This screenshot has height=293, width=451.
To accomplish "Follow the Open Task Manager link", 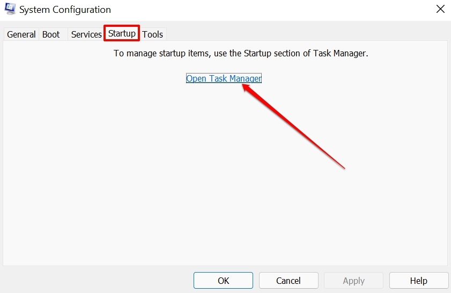I will [224, 78].
